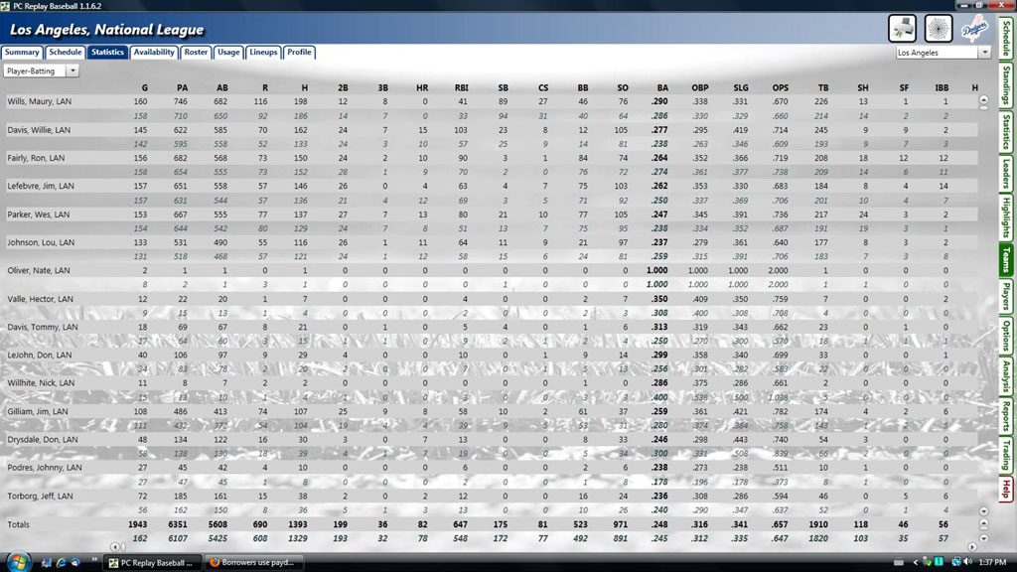Image resolution: width=1017 pixels, height=572 pixels.
Task: Open the Player-Batting stat type dropdown
Action: click(41, 71)
